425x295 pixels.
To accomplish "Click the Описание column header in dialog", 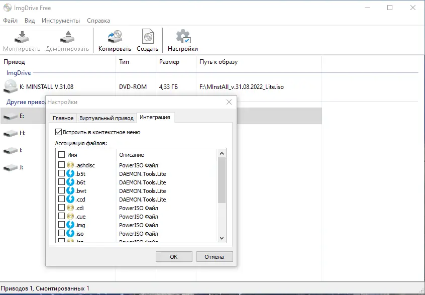I will tap(132, 155).
